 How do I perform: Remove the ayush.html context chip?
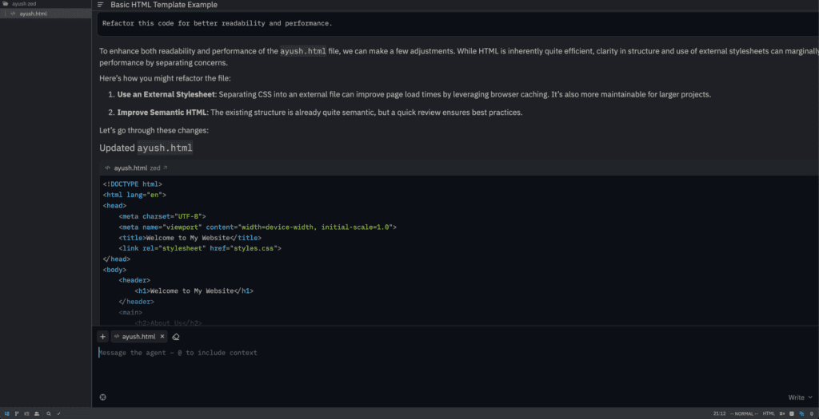[x=162, y=337]
